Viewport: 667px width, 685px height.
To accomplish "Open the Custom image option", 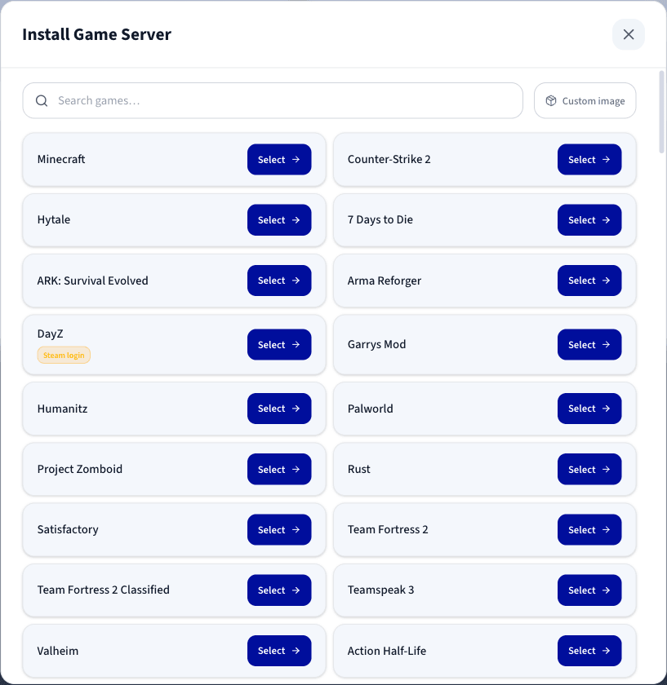I will tap(585, 100).
